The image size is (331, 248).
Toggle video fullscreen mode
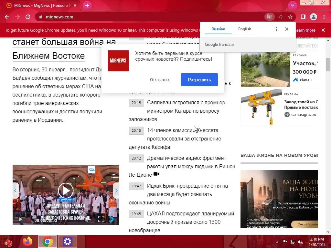pyautogui.click(x=101, y=219)
